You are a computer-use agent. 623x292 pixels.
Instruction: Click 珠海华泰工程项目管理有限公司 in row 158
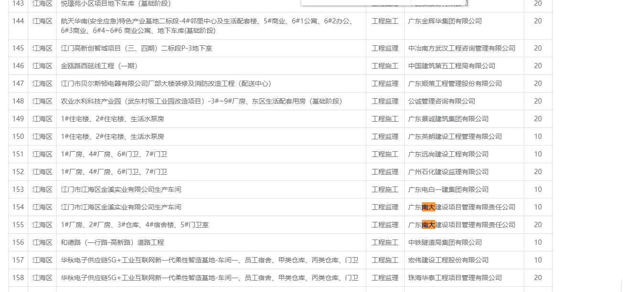point(455,278)
